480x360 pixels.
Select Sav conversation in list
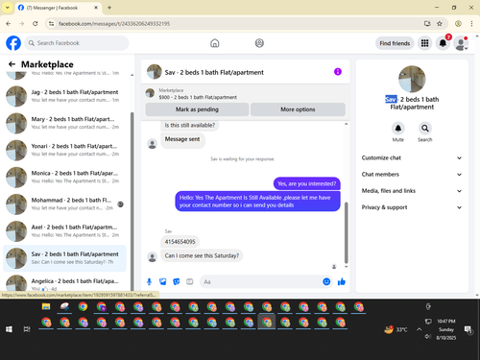[x=64, y=258]
